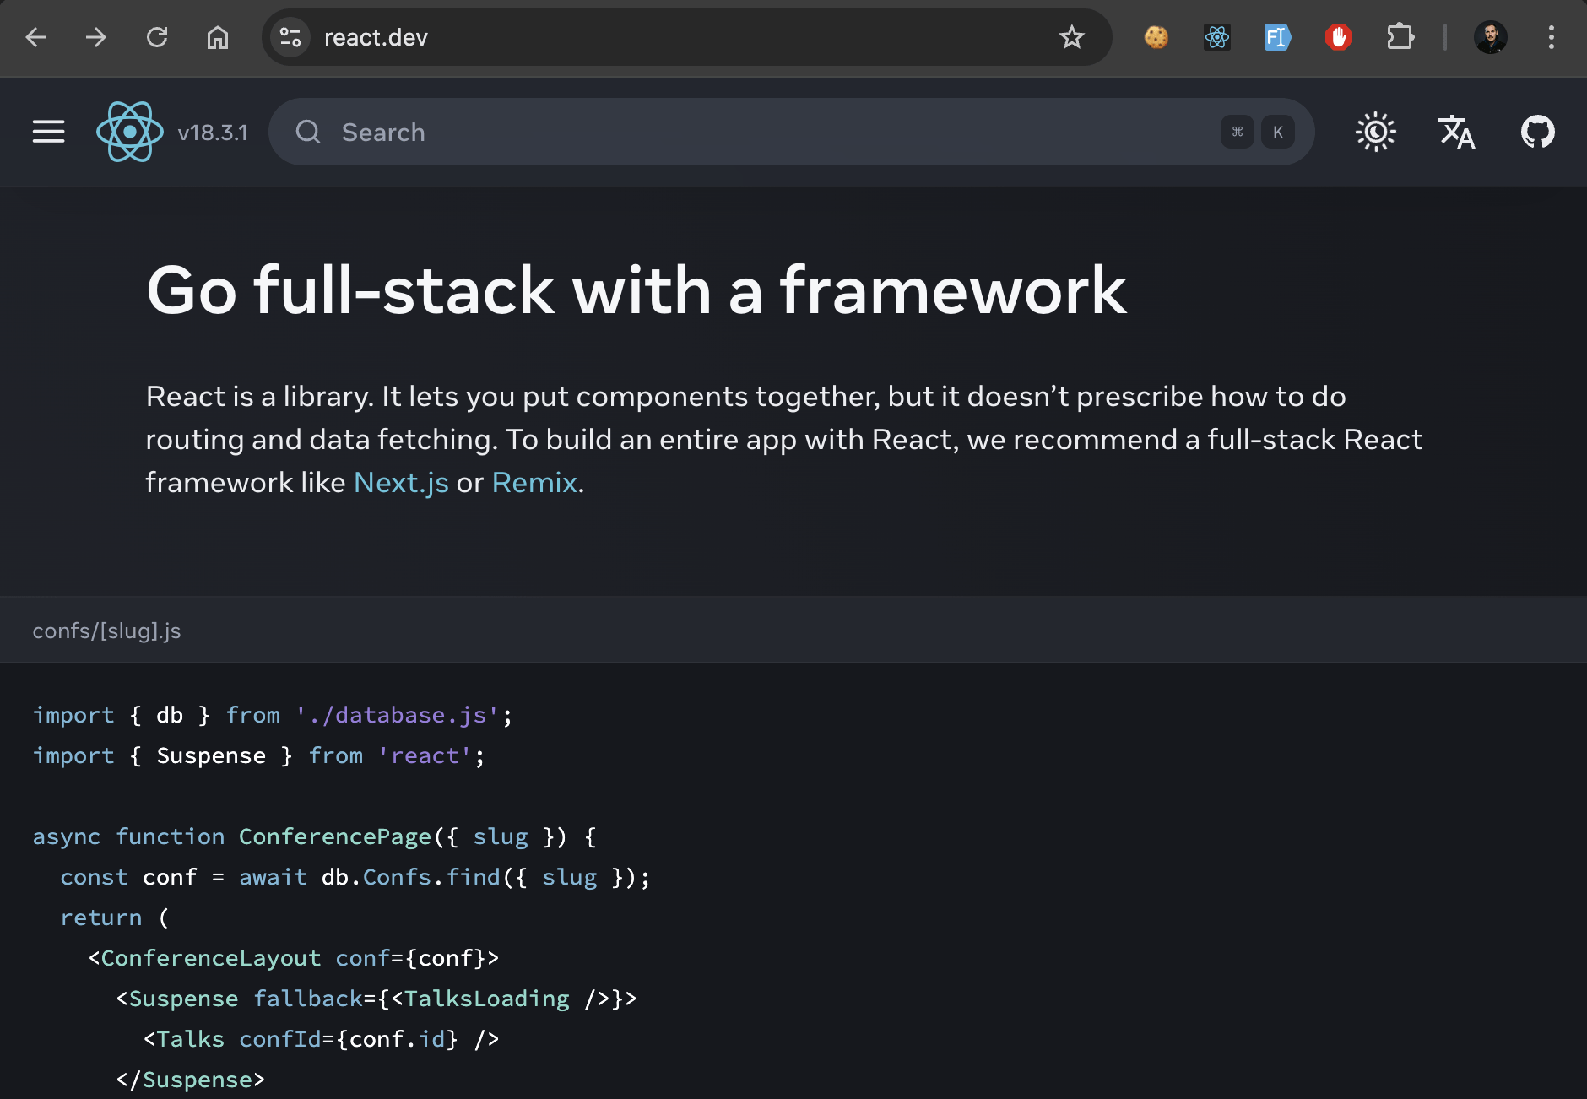Open the site hamburger navigation menu
This screenshot has height=1099, width=1587.
(x=49, y=132)
